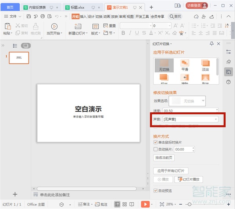
Task: Select the Format Painter brush
Action: [36, 27]
